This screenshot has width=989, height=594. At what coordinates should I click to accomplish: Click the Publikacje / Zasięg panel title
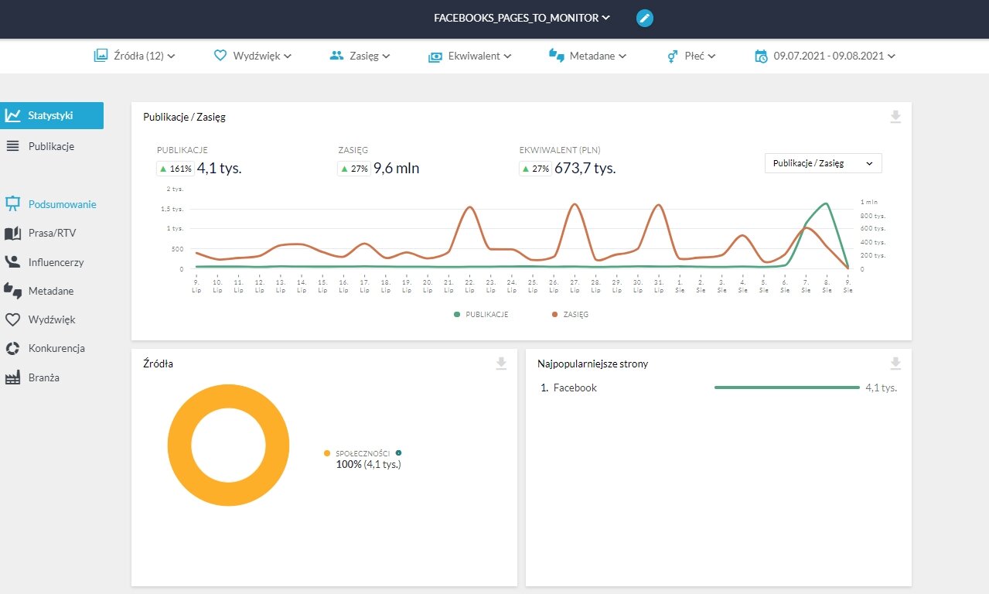tap(184, 117)
